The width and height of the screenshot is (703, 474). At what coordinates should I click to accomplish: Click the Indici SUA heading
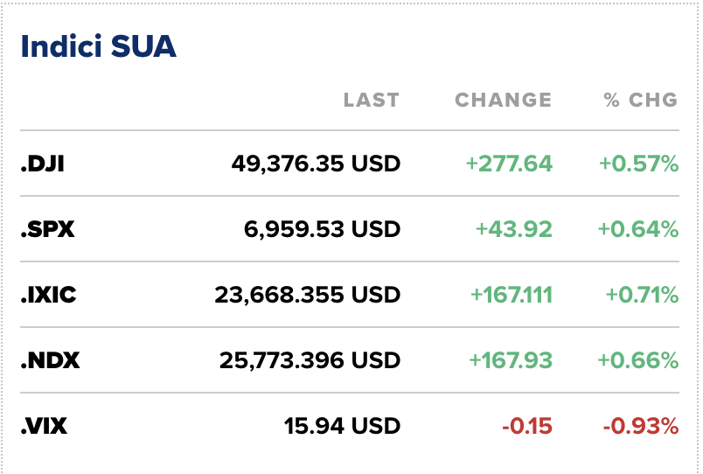99,47
